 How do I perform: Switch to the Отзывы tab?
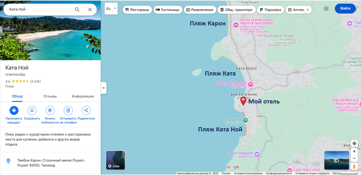(50, 96)
